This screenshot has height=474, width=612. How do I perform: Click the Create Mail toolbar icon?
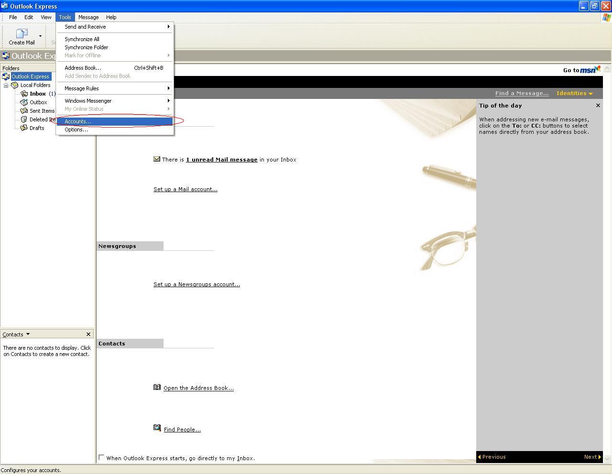(x=22, y=34)
